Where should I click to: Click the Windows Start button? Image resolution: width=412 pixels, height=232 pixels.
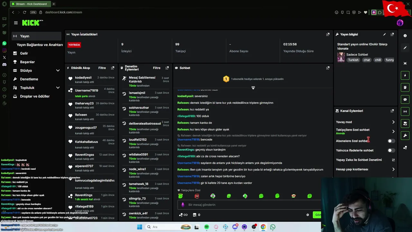coord(139,227)
